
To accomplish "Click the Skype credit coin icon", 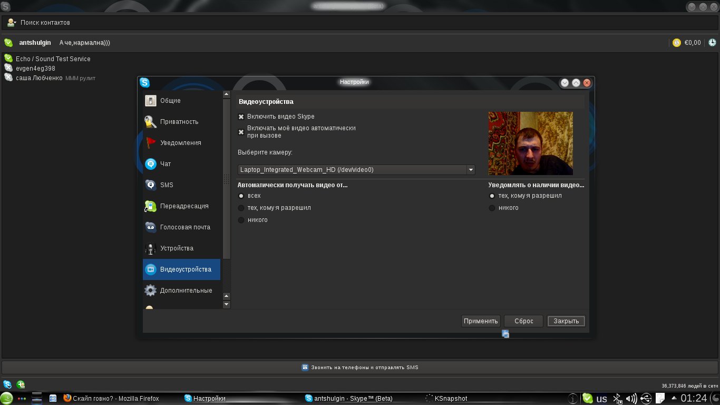I will click(677, 43).
